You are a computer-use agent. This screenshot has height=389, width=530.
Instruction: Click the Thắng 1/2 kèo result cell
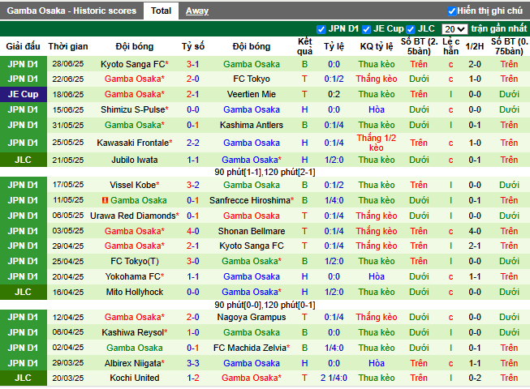[x=377, y=143]
